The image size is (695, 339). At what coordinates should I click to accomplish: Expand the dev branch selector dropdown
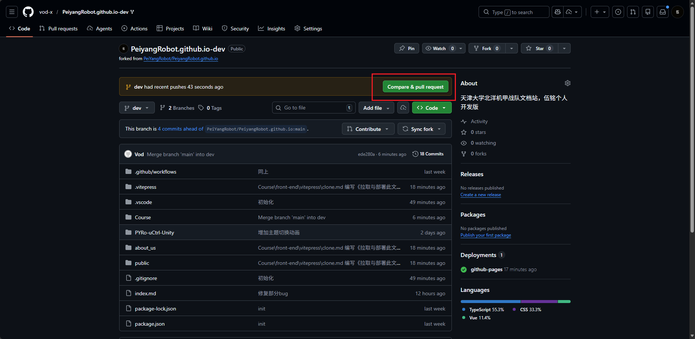click(x=137, y=108)
